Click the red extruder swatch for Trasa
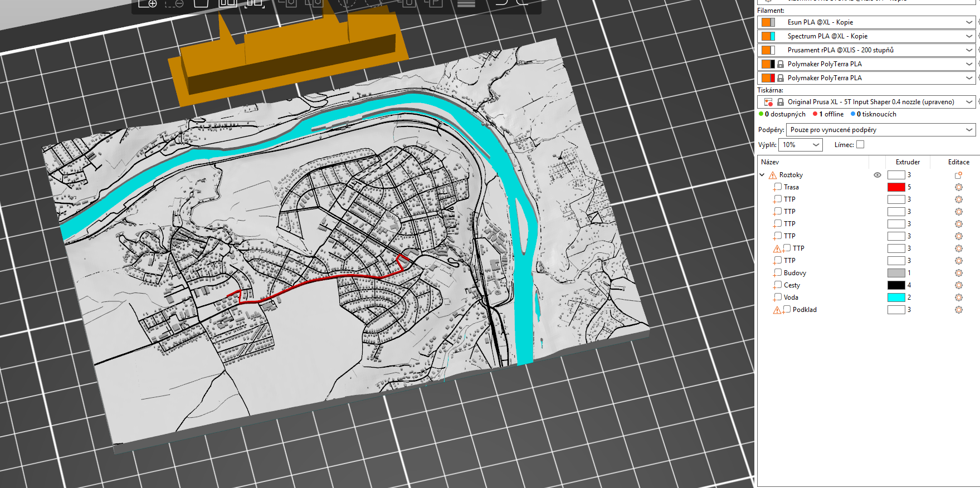 896,187
